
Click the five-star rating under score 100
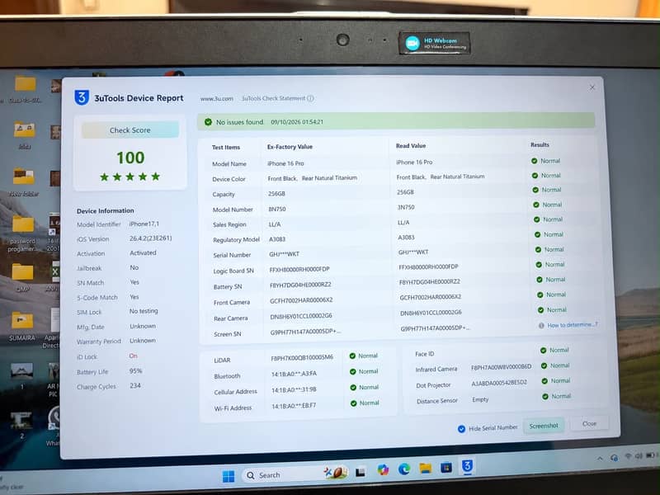pos(130,177)
